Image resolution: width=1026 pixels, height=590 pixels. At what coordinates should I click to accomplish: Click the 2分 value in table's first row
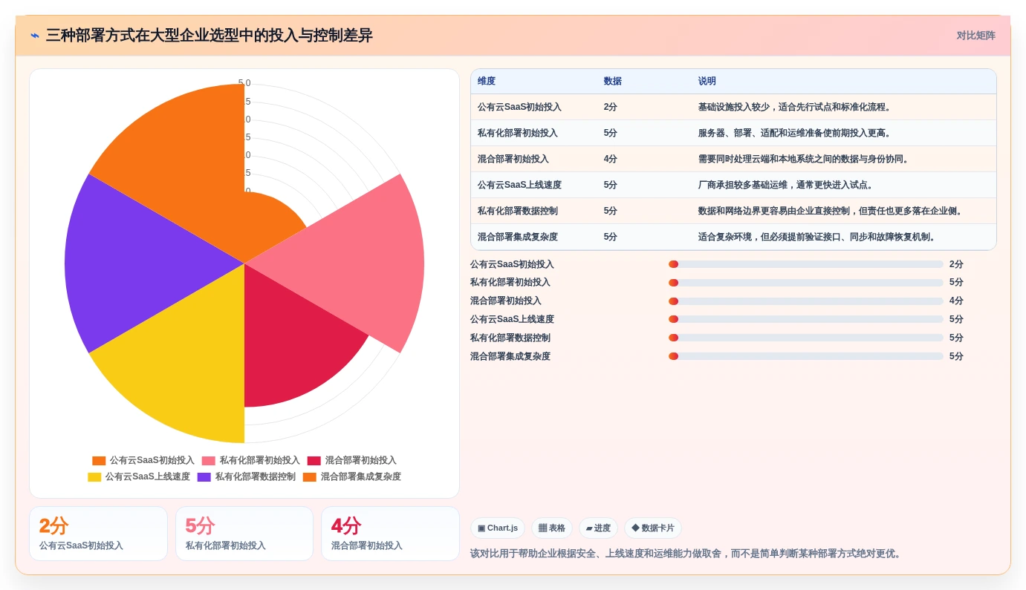(611, 108)
